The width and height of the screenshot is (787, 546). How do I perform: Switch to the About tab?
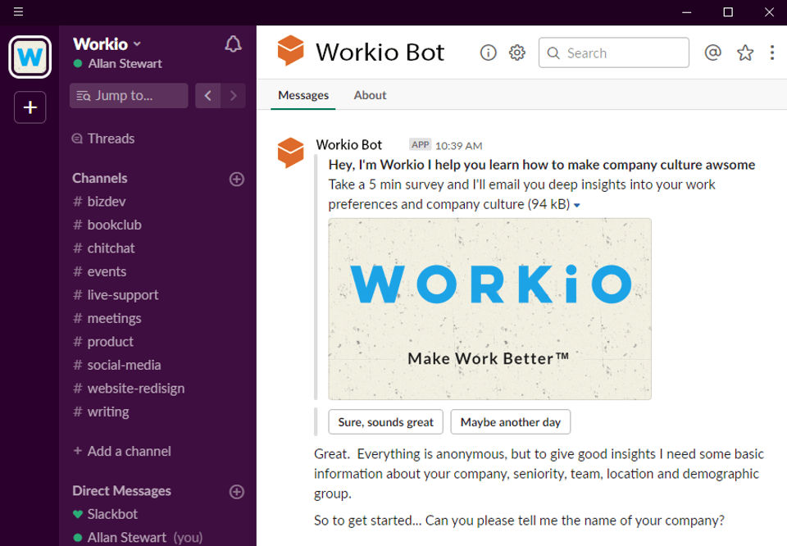[370, 95]
